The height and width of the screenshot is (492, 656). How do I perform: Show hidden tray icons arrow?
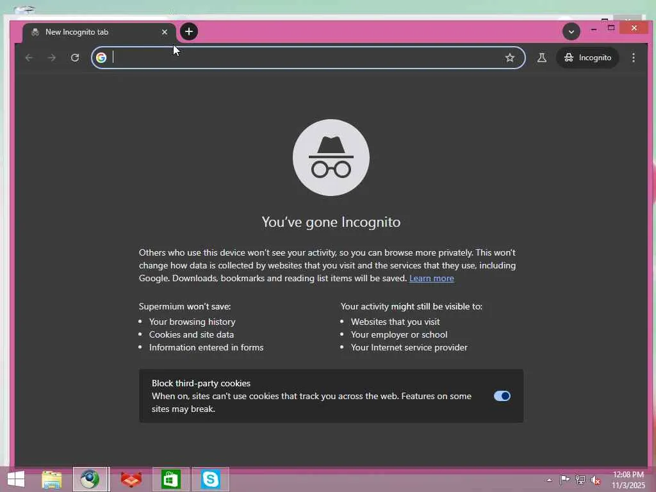(549, 480)
